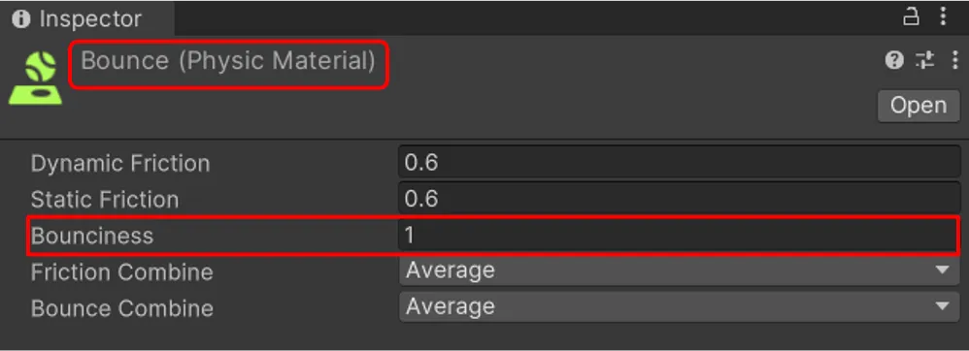Open the asset's three-dot context menu
The height and width of the screenshot is (351, 969).
click(954, 60)
